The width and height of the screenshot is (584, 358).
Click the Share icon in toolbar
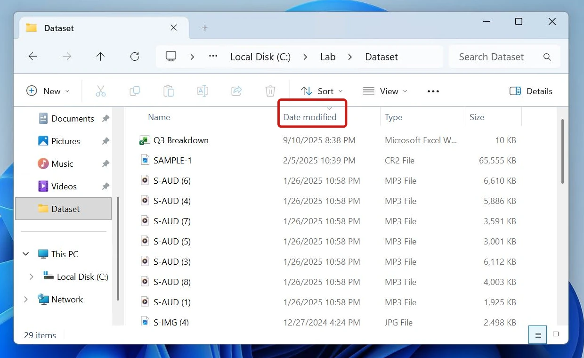(236, 91)
